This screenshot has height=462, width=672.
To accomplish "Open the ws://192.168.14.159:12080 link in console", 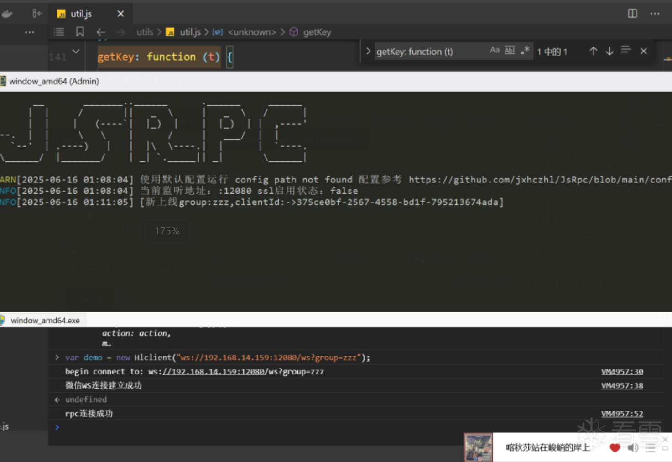I will 214,372.
